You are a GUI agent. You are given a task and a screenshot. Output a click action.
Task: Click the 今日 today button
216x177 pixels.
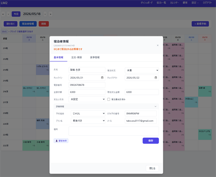(16, 14)
